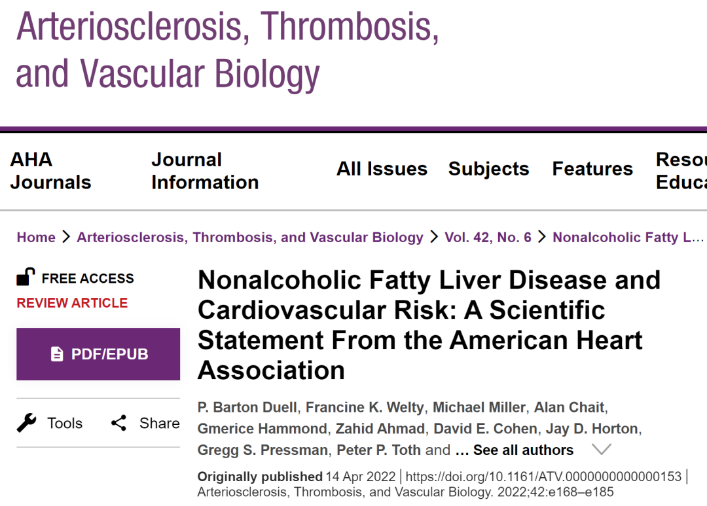
Task: Go to Home breadcrumb link
Action: click(36, 237)
